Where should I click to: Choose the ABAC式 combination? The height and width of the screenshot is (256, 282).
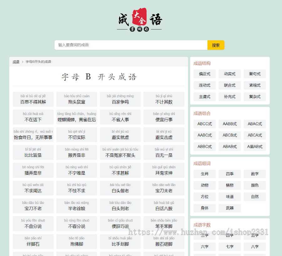255,124
